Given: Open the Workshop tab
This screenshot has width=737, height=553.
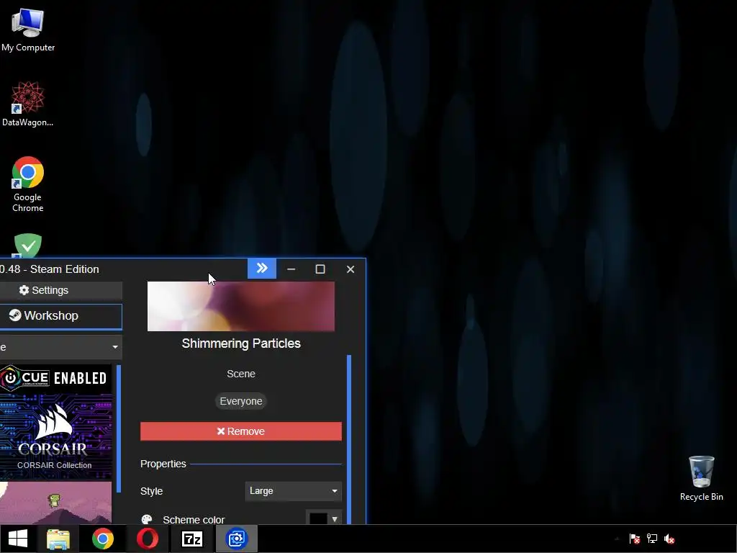Looking at the screenshot, I should (x=60, y=315).
